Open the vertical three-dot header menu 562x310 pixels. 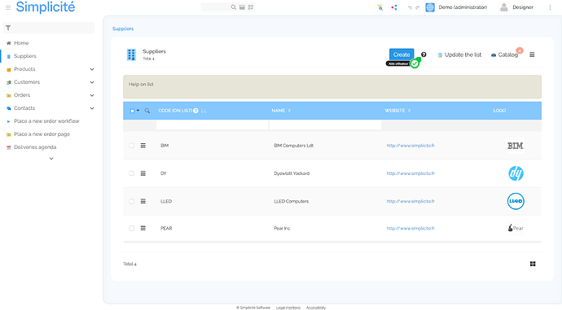click(x=550, y=7)
